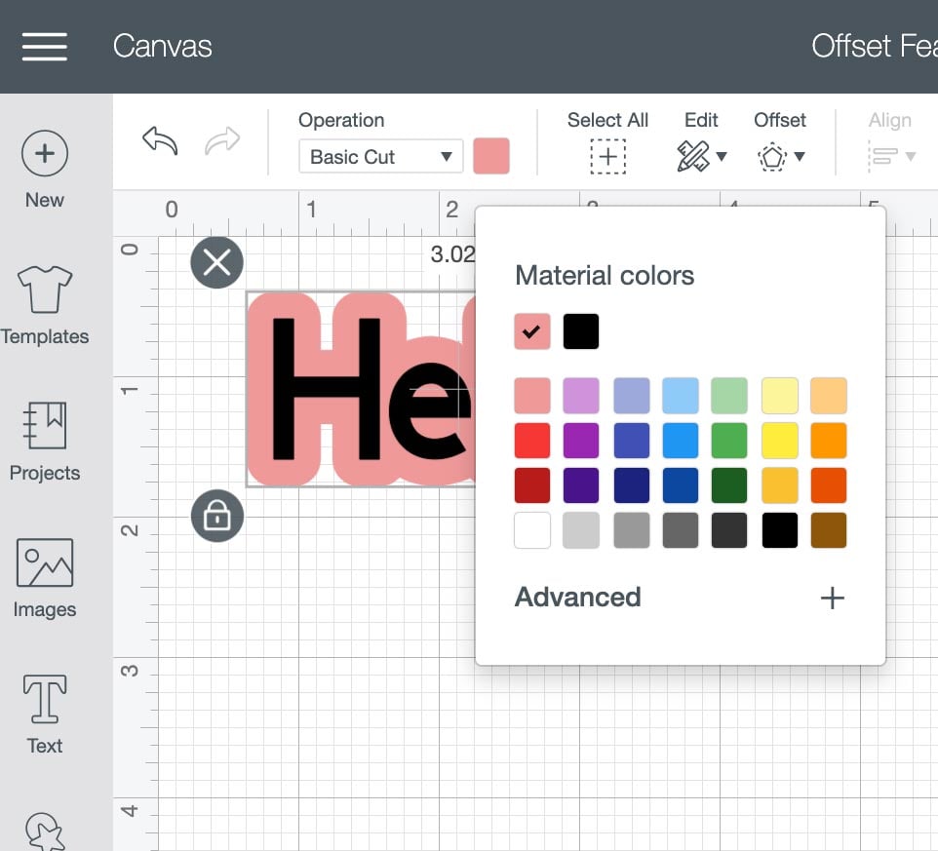Screen dimensions: 938x851
Task: Choose the lightest gray swatch
Action: [581, 530]
